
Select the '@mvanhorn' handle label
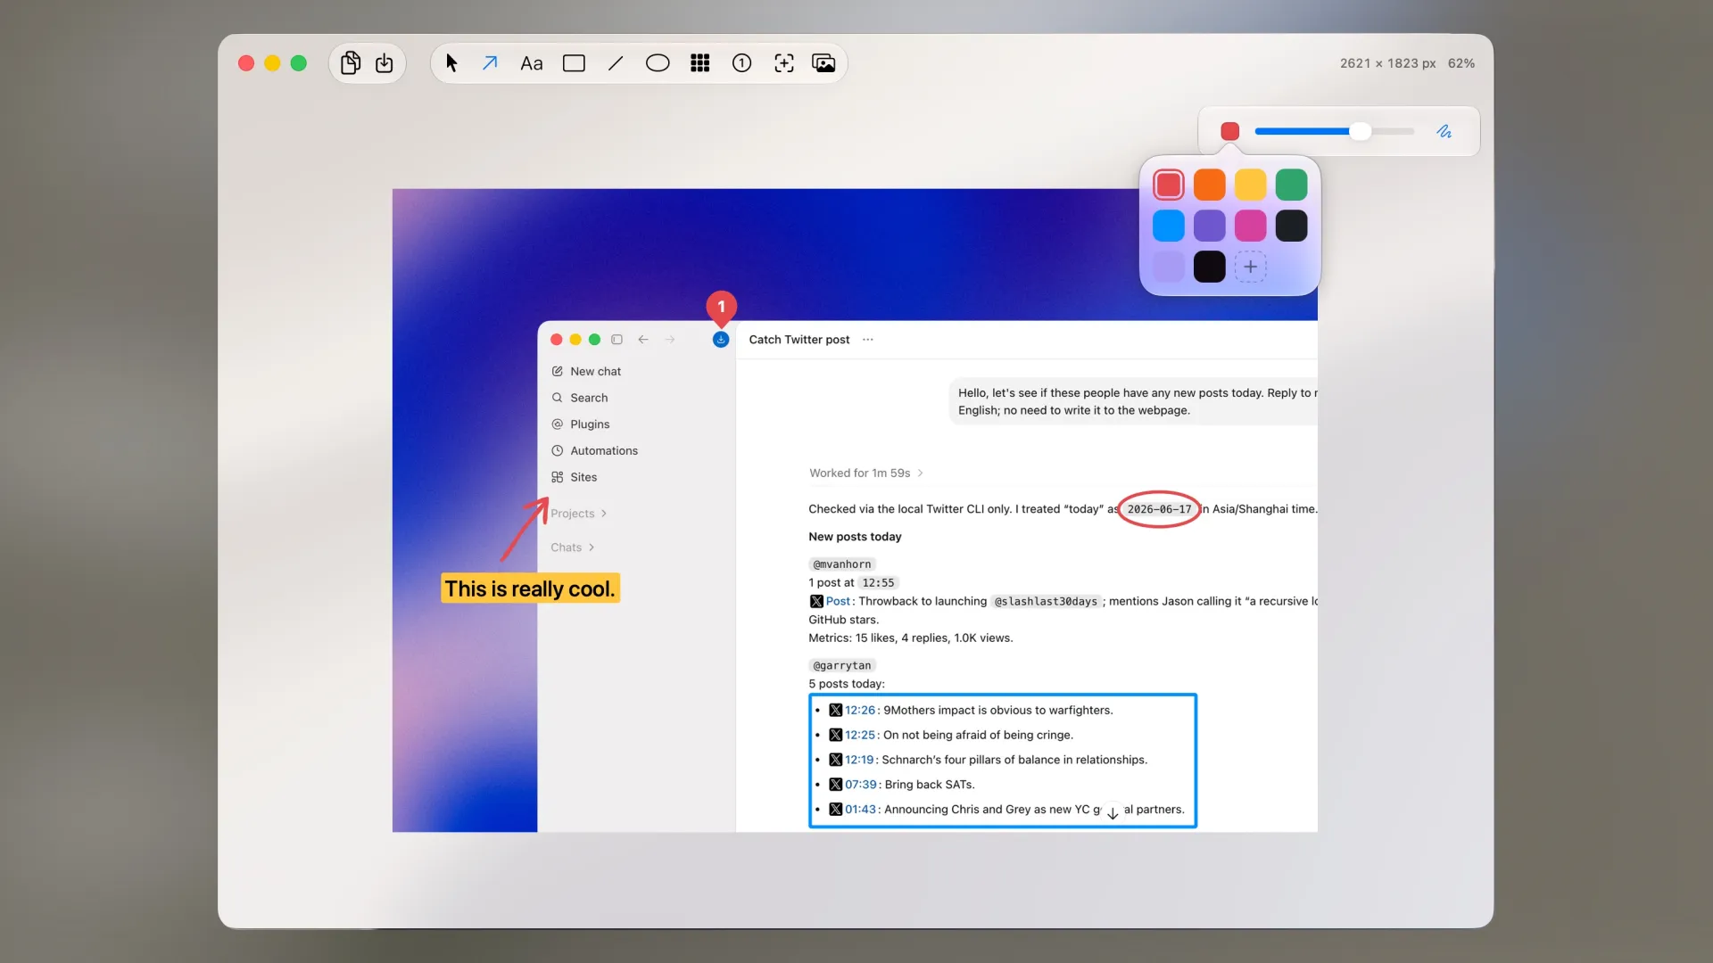point(842,564)
